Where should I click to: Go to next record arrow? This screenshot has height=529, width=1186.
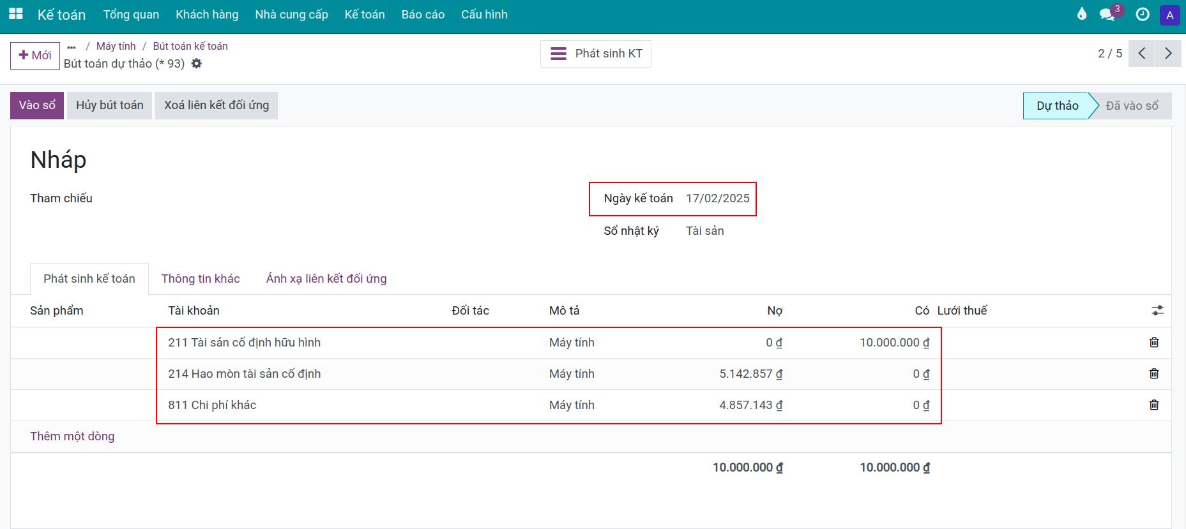point(1168,54)
